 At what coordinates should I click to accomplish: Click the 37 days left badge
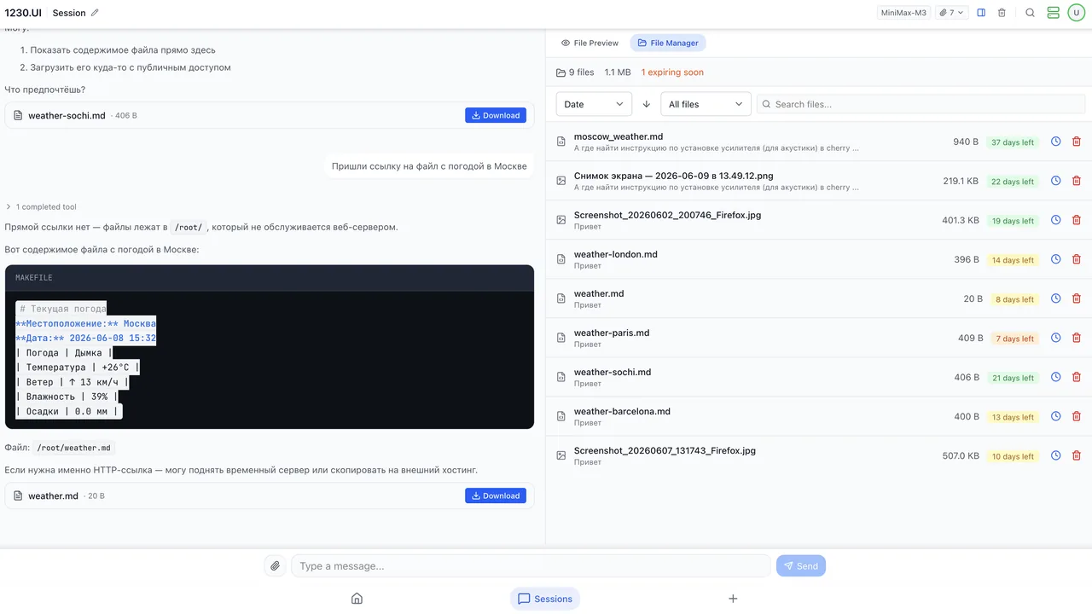pos(1013,142)
